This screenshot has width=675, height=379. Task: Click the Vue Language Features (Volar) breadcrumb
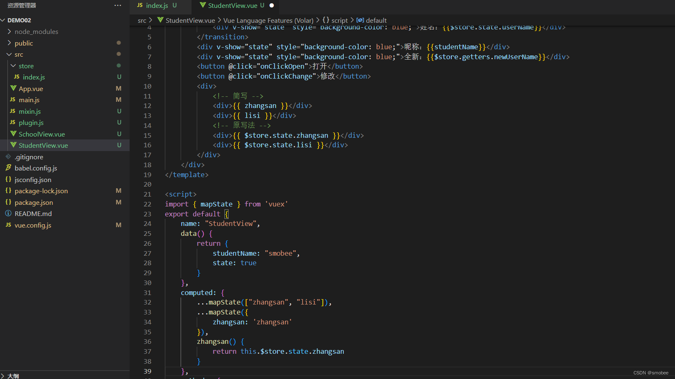[268, 20]
